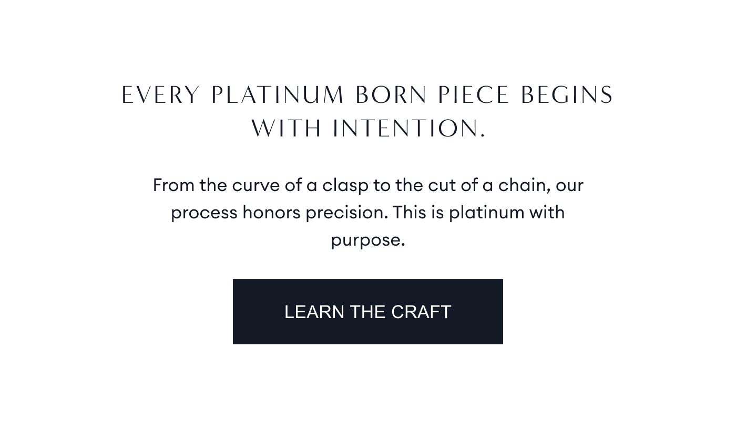Click the word INTENTION in the heading
Screen dimensions: 736x422
tap(406, 129)
